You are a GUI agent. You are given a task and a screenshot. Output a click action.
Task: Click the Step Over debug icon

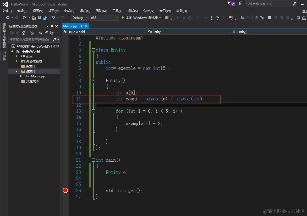click(x=217, y=18)
